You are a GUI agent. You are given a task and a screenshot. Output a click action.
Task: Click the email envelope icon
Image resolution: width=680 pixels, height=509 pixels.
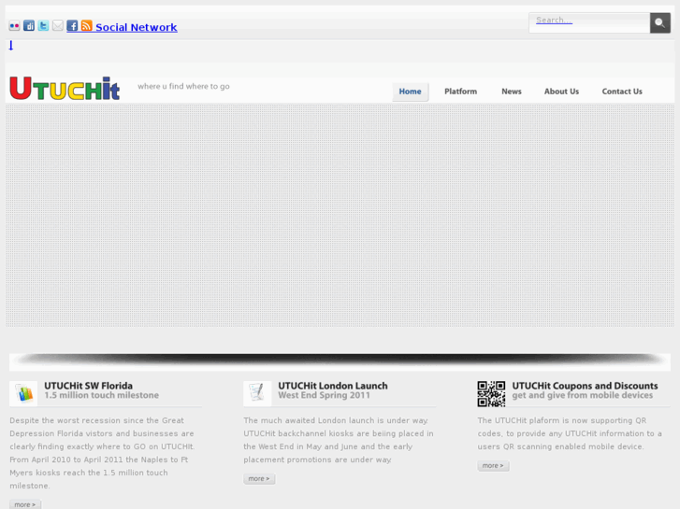point(58,25)
